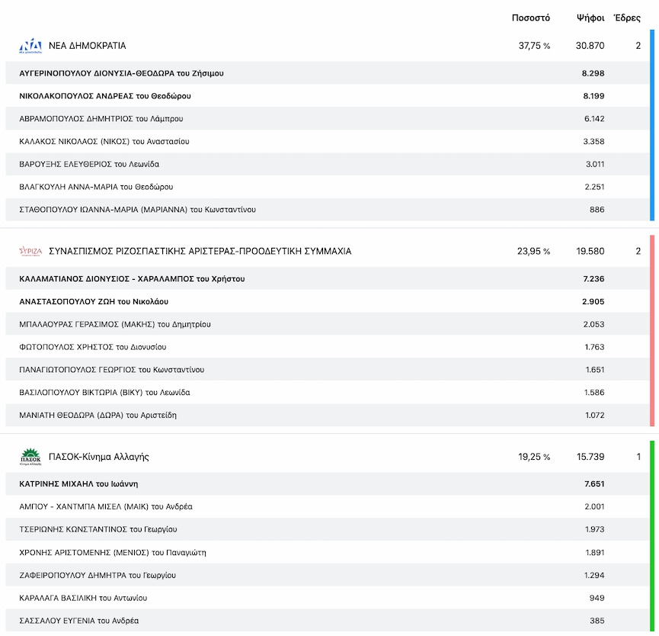Screen dimensions: 659x636
Task: Click the Ποσοστό column header
Action: coord(531,18)
